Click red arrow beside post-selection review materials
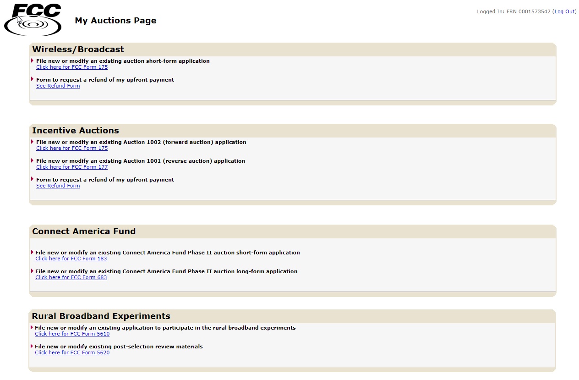 tap(32, 346)
